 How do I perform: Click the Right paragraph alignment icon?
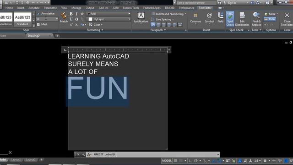click(x=169, y=24)
